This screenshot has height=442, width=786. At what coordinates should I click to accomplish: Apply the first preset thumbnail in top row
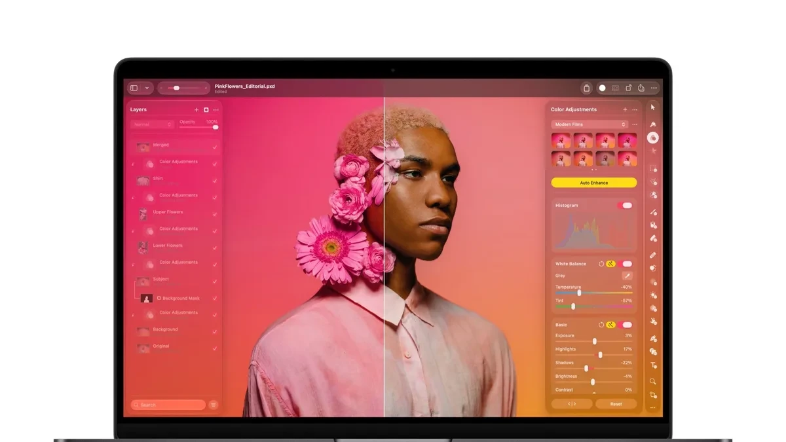tap(561, 141)
